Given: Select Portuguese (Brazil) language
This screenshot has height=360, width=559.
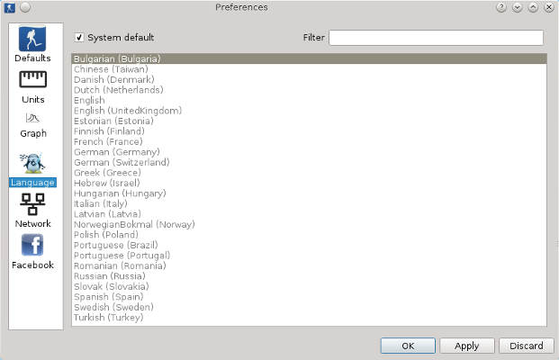Looking at the screenshot, I should pyautogui.click(x=309, y=245).
